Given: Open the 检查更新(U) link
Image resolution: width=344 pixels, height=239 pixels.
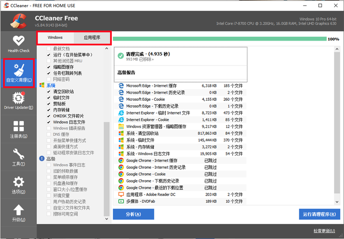Looking at the screenshot, I should point(324,231).
